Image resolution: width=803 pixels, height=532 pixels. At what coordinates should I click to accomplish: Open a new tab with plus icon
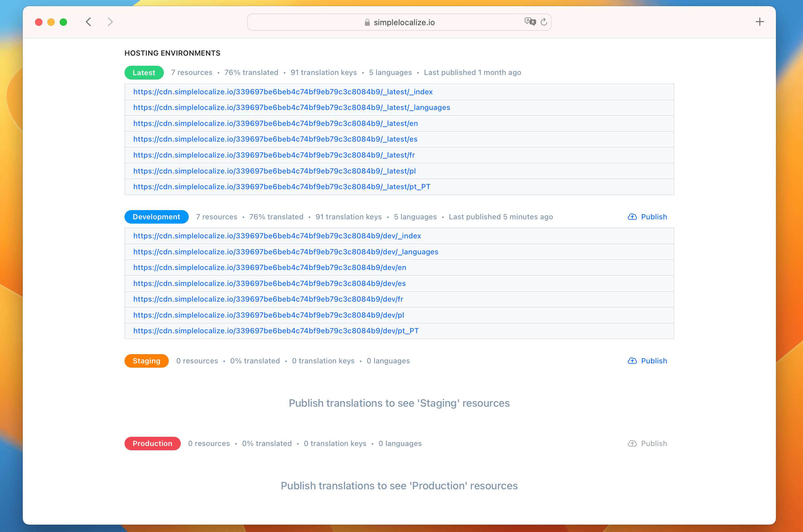[760, 22]
